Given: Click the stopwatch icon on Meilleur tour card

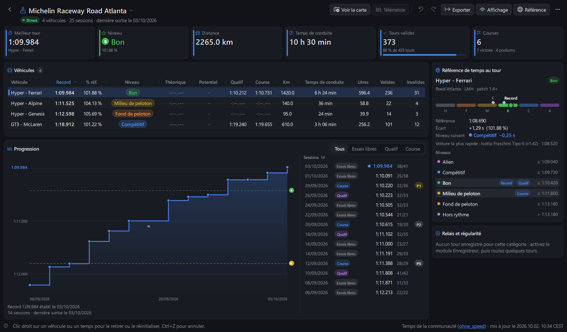Looking at the screenshot, I should point(11,33).
